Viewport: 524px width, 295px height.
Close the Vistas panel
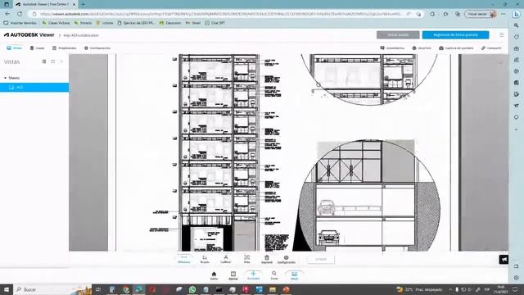click(61, 61)
